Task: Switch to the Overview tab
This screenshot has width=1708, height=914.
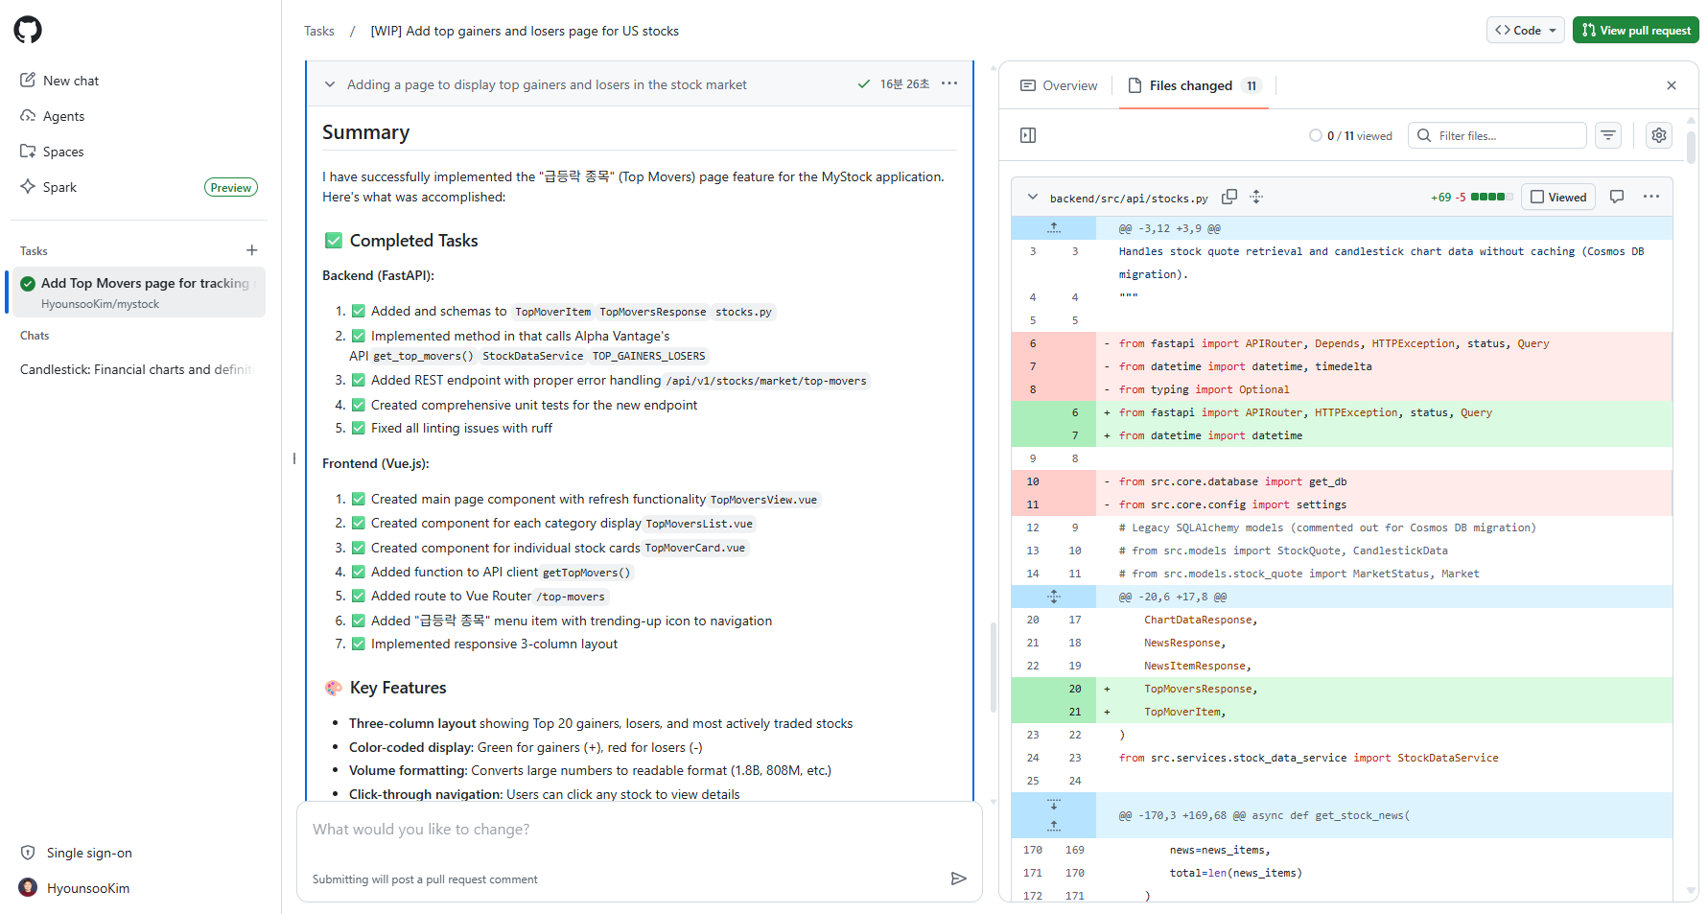Action: click(x=1059, y=85)
